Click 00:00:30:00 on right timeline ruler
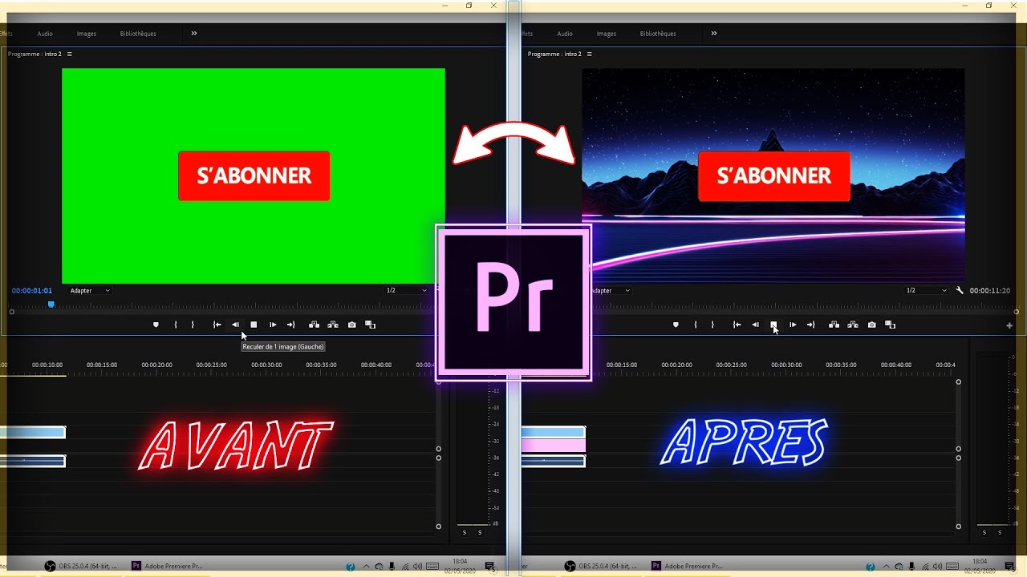1027x577 pixels. [787, 365]
